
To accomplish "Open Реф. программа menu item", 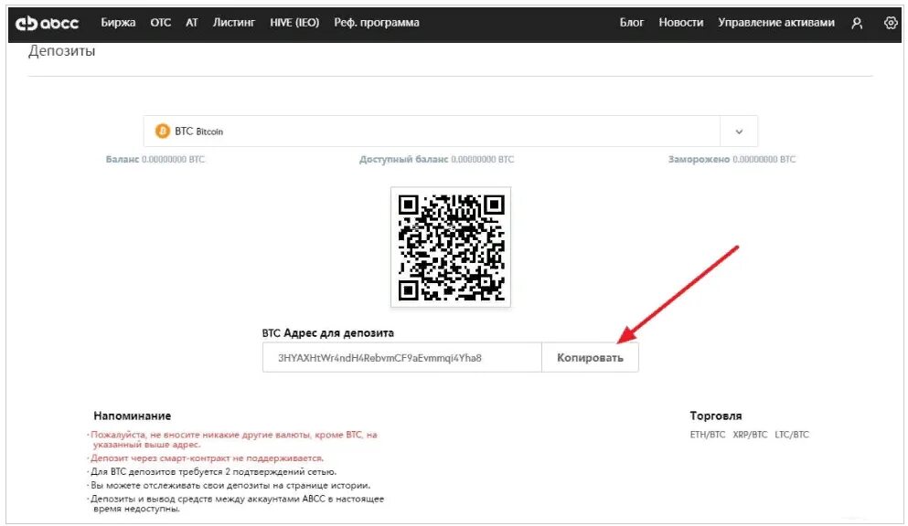I will (x=377, y=23).
